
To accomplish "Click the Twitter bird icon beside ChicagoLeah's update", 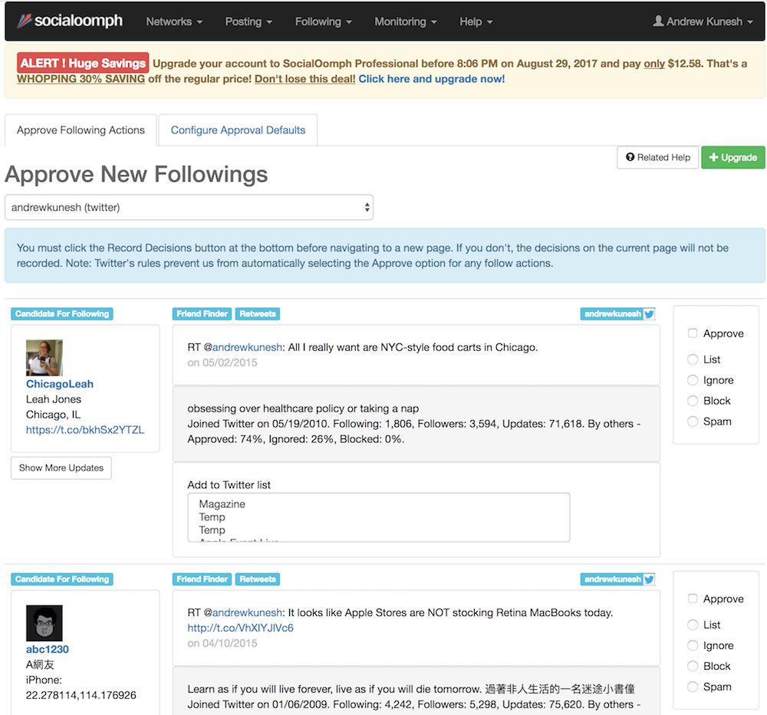I will [x=649, y=313].
